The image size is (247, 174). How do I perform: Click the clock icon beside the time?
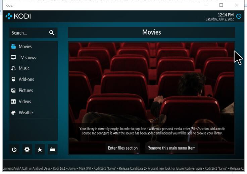(x=239, y=16)
